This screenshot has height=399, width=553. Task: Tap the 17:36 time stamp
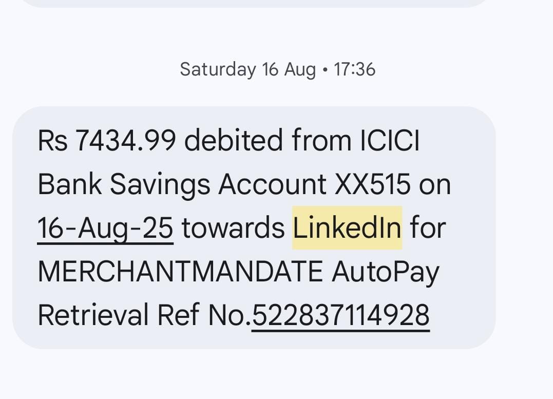pyautogui.click(x=354, y=69)
